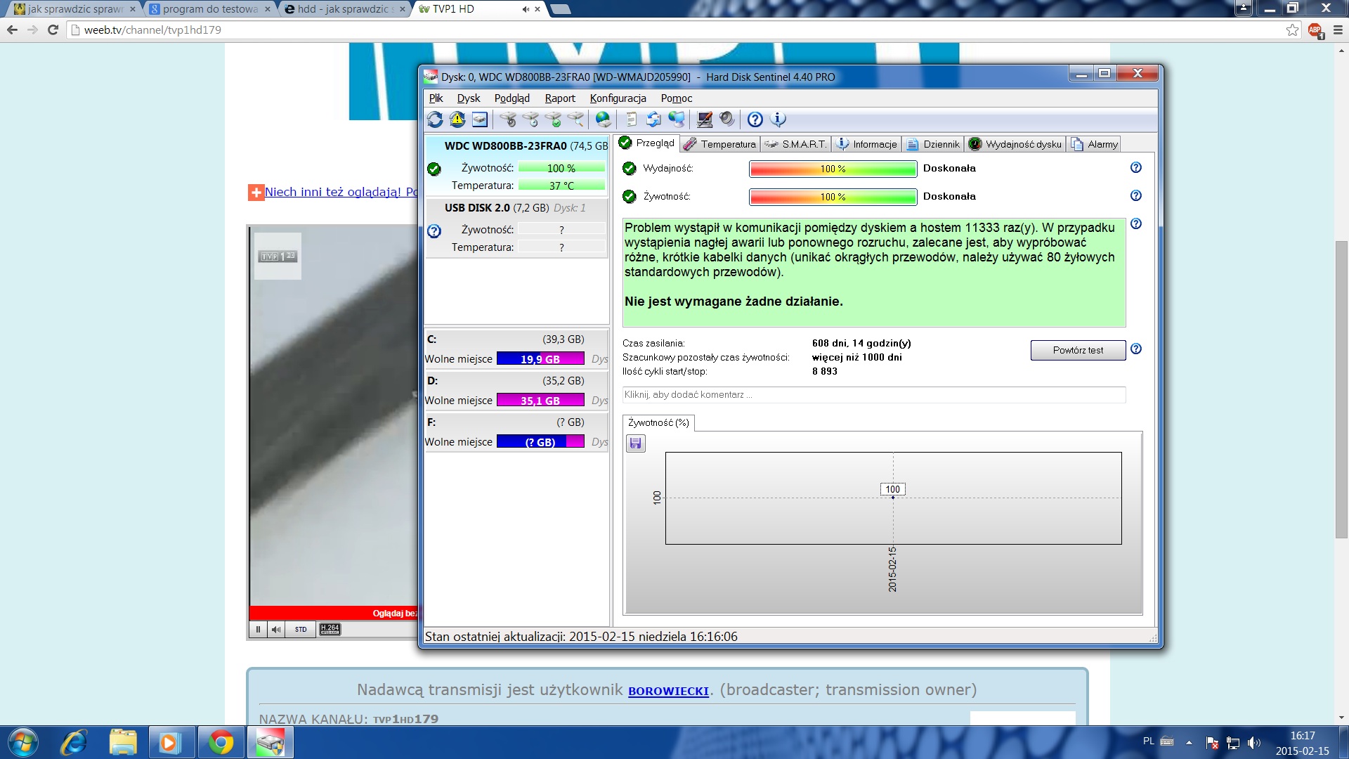Viewport: 1349px width, 759px height.
Task: Switch to the S.M.A.R.T. tab
Action: coord(796,144)
